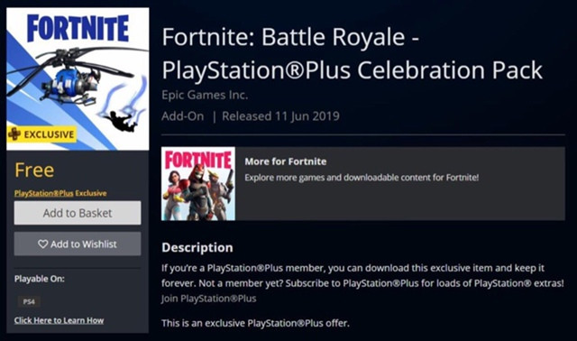Select the PS4 platform badge
Image resolution: width=577 pixels, height=341 pixels.
29,302
